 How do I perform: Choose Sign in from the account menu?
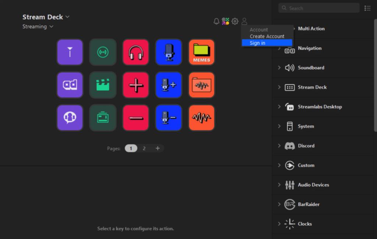(x=267, y=43)
